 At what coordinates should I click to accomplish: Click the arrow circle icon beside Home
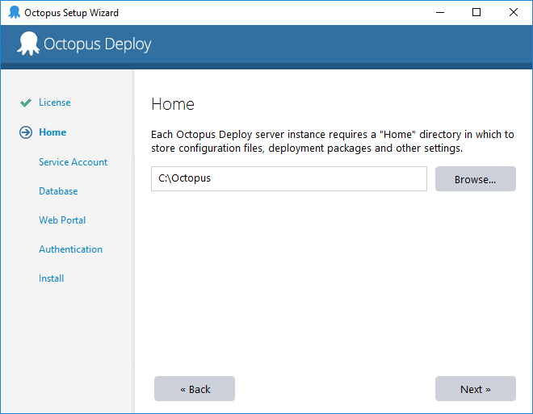click(x=26, y=132)
